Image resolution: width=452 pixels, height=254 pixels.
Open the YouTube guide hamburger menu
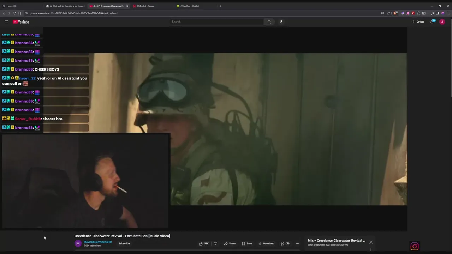tap(6, 22)
